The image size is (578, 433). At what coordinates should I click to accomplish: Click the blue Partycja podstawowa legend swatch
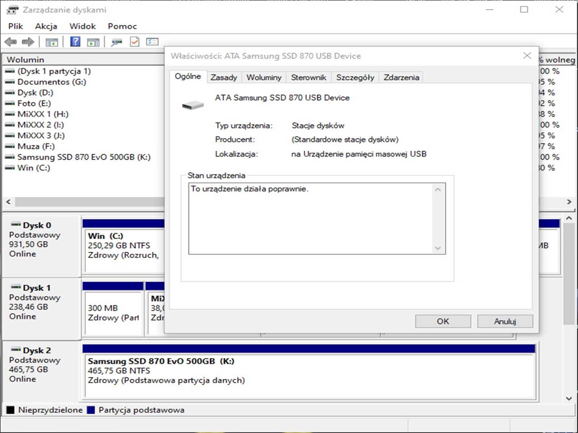(x=91, y=410)
